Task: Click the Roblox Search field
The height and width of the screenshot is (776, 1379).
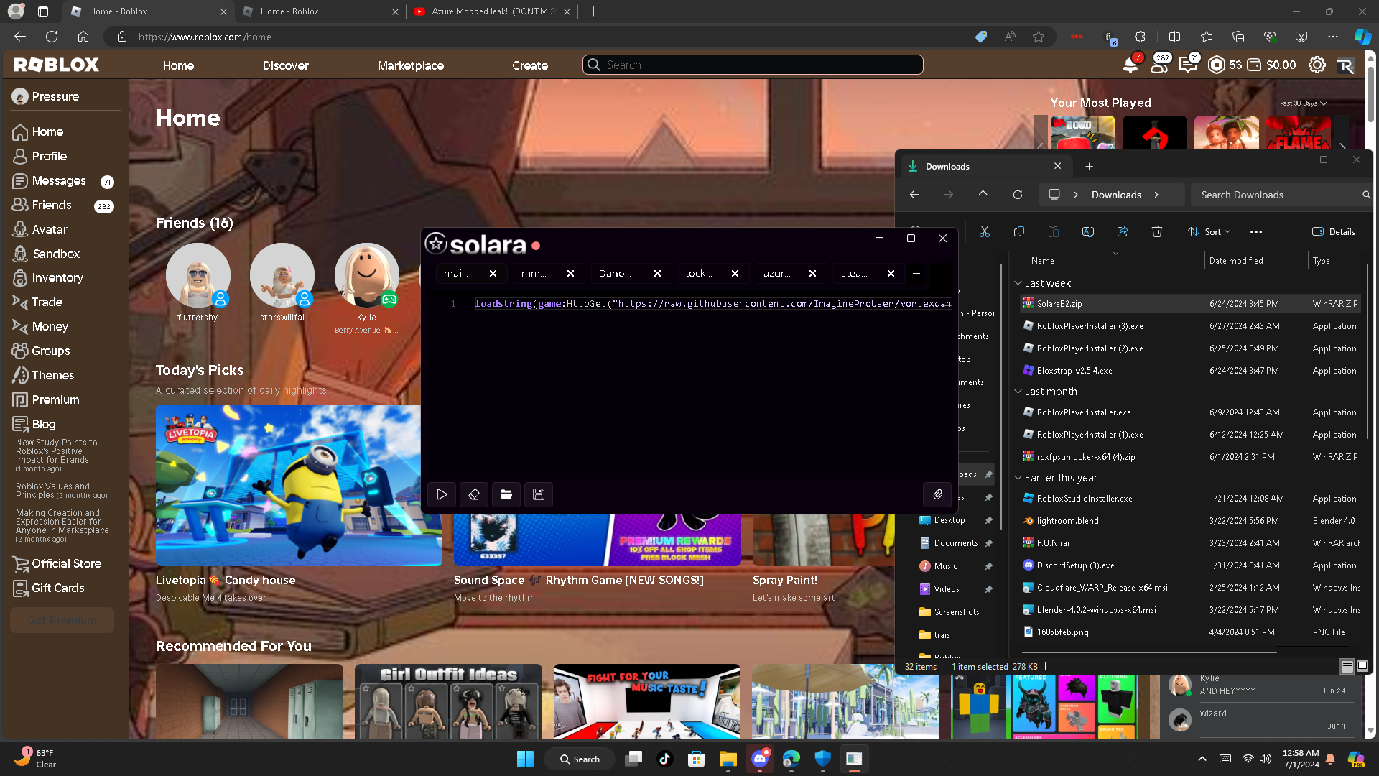Action: click(x=753, y=65)
